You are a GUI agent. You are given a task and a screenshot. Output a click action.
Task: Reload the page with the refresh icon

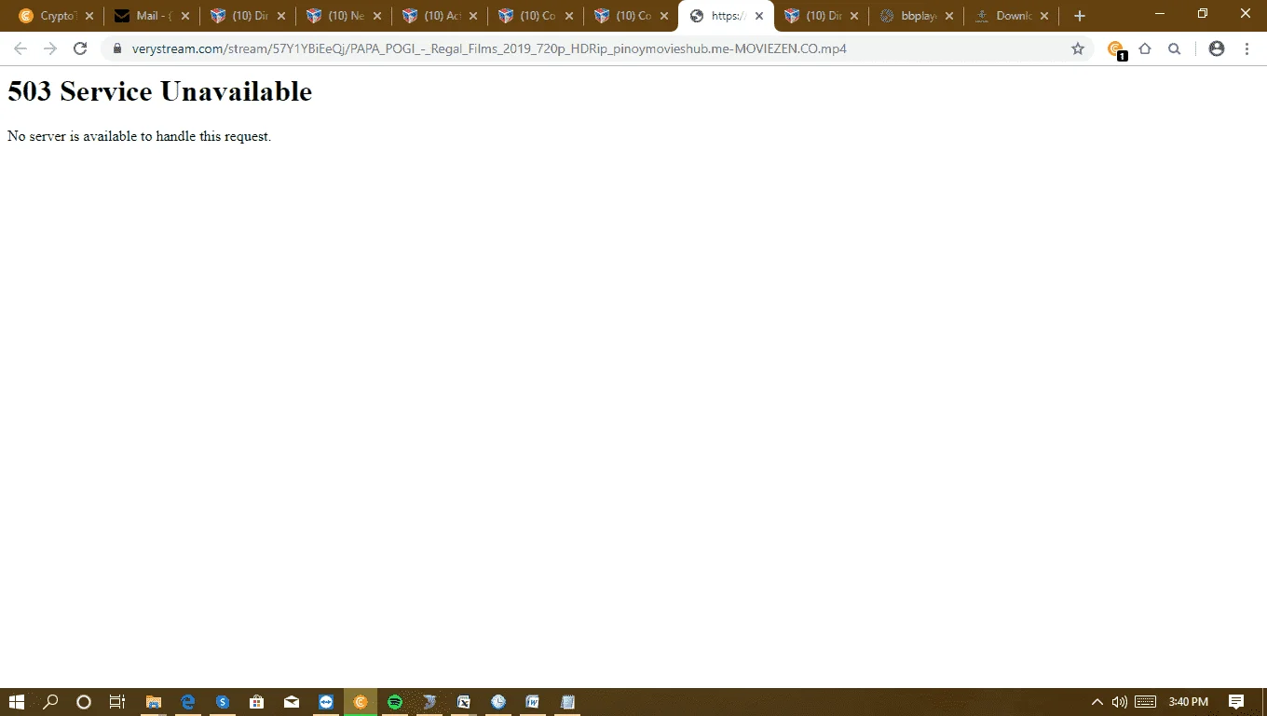80,48
